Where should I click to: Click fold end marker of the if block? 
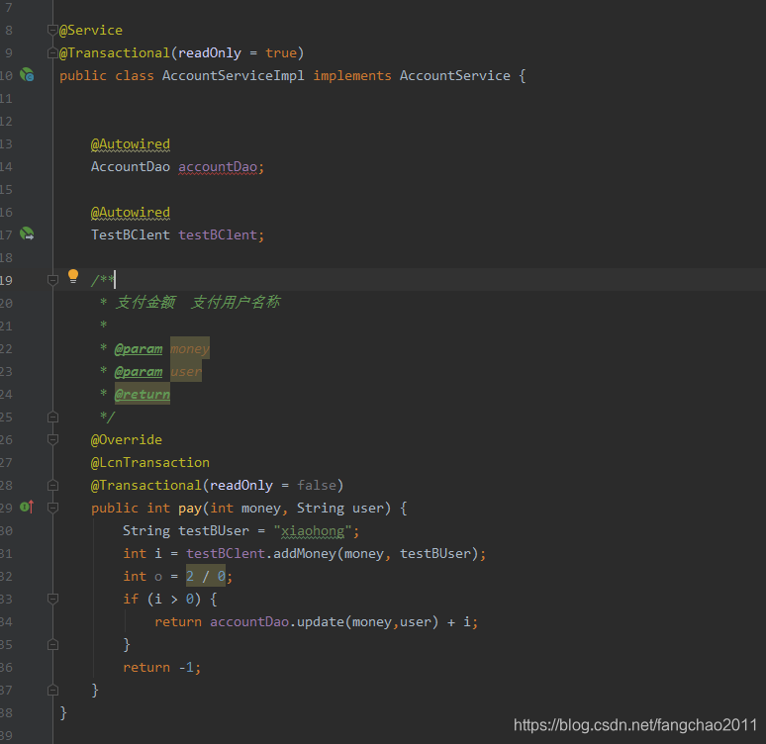click(x=52, y=644)
